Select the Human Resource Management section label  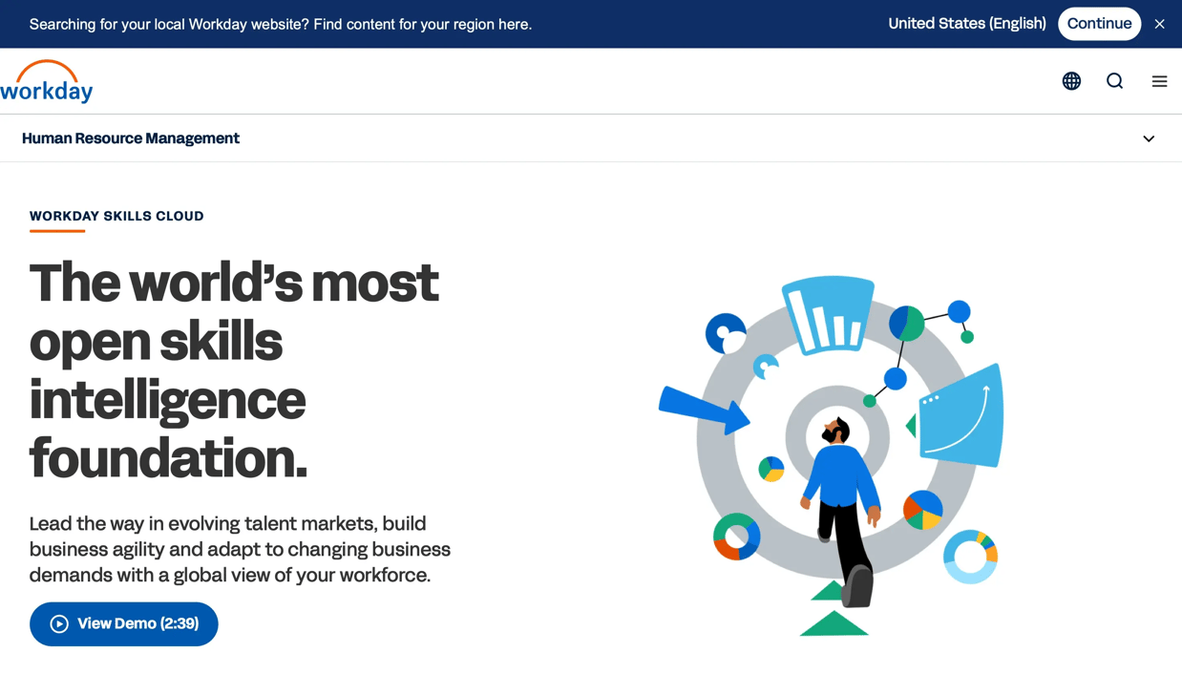(131, 138)
